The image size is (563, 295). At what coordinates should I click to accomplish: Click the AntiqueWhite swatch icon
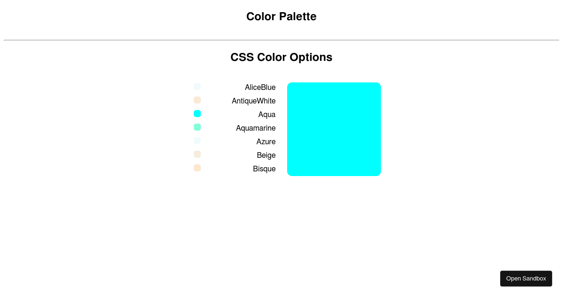[198, 100]
